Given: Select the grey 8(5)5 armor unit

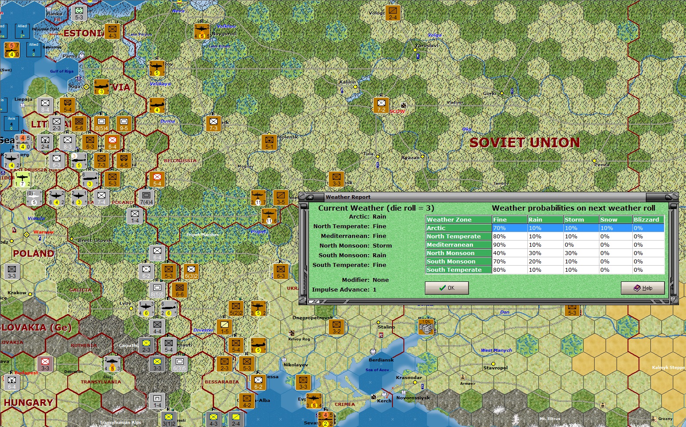Looking at the screenshot, I should (x=157, y=290).
